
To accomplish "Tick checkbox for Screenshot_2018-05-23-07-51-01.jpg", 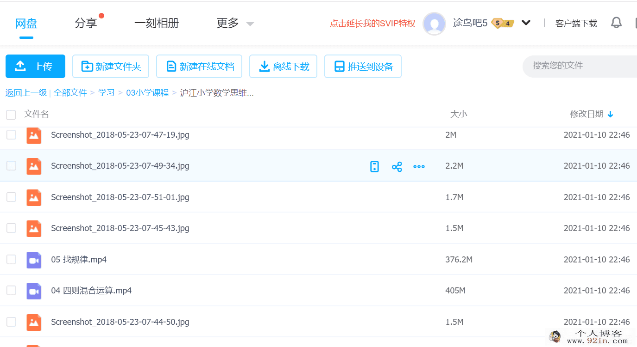I will pos(11,197).
